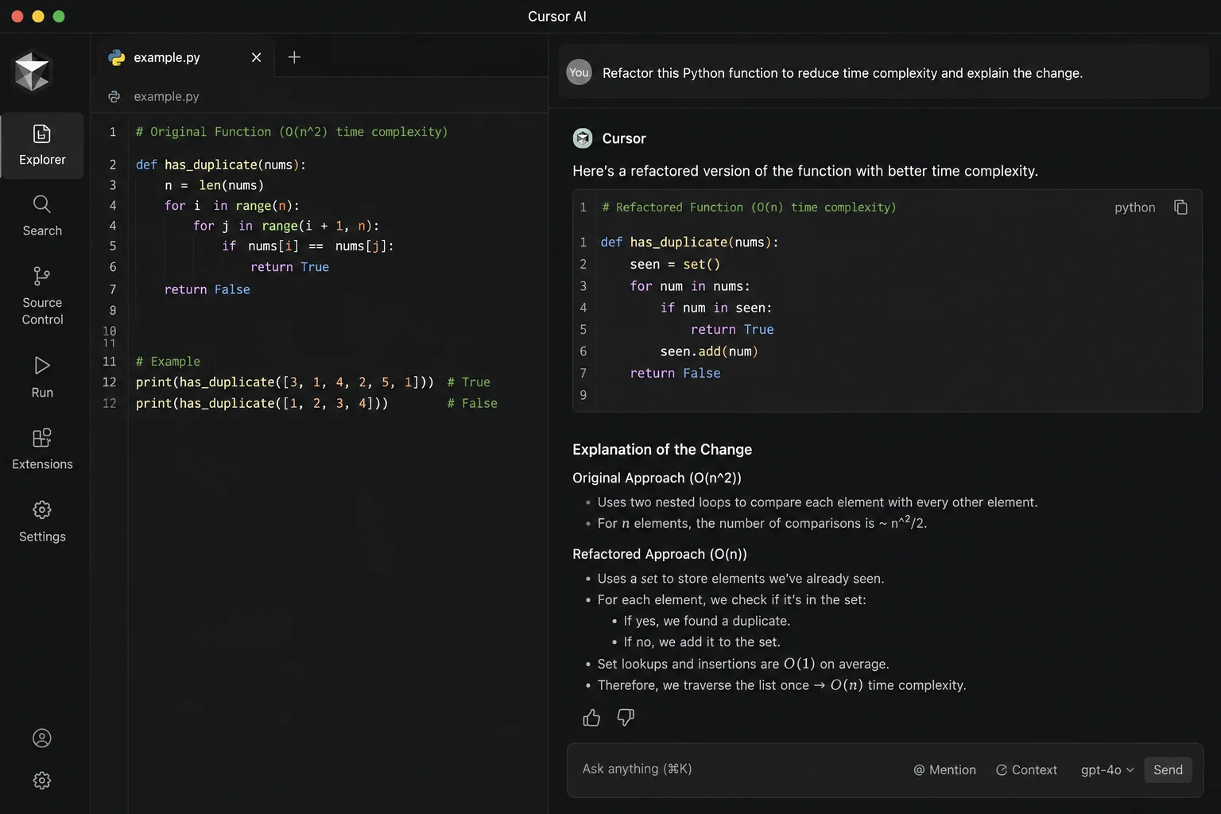Click the macOS yellow minimize button
Image resolution: width=1221 pixels, height=814 pixels.
point(37,16)
